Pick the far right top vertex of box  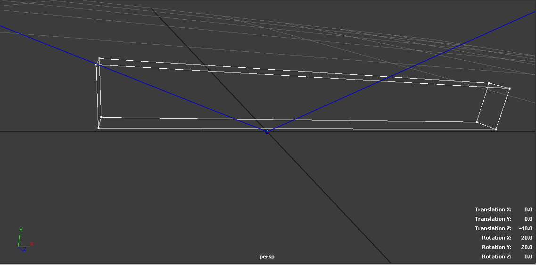(510, 88)
